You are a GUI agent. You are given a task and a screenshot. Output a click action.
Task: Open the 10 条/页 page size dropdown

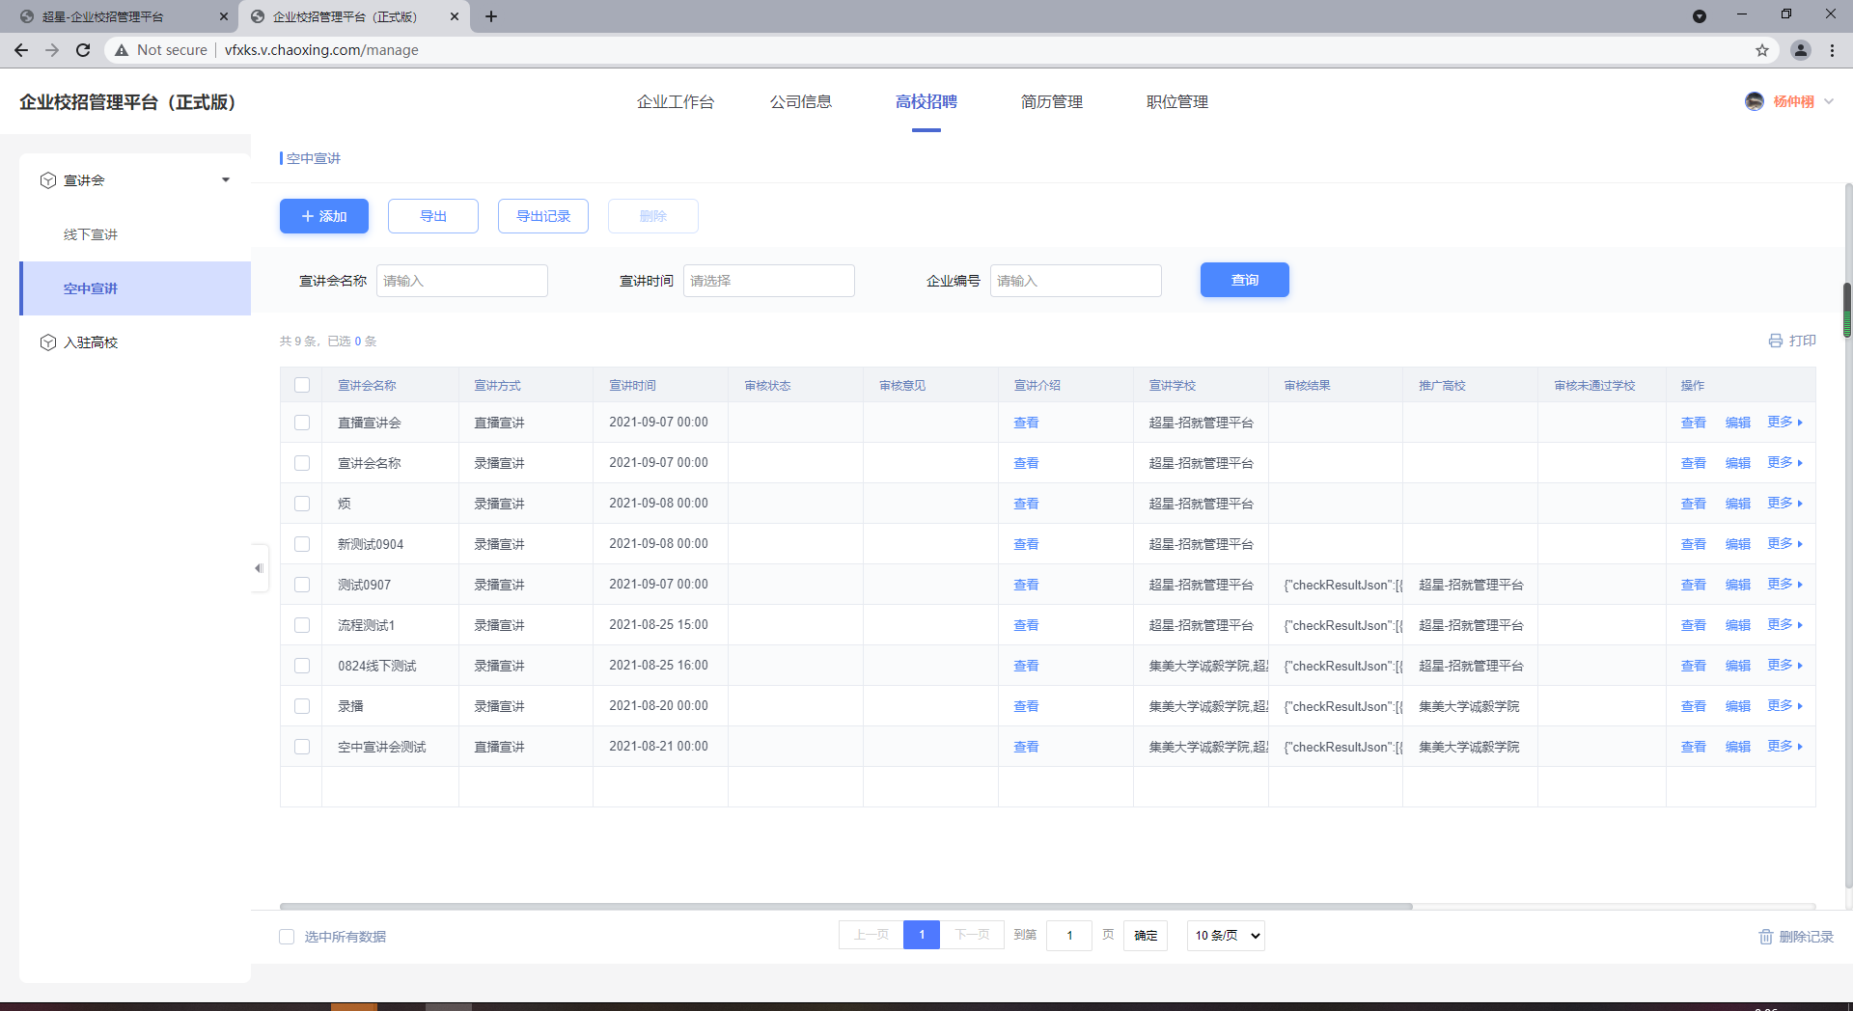[x=1226, y=935]
